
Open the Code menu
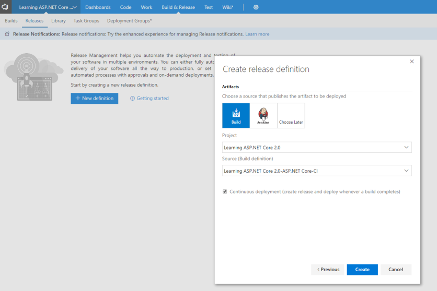tap(125, 7)
